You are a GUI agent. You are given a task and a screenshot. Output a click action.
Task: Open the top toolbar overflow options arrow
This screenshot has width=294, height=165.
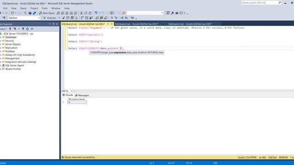coord(187,13)
